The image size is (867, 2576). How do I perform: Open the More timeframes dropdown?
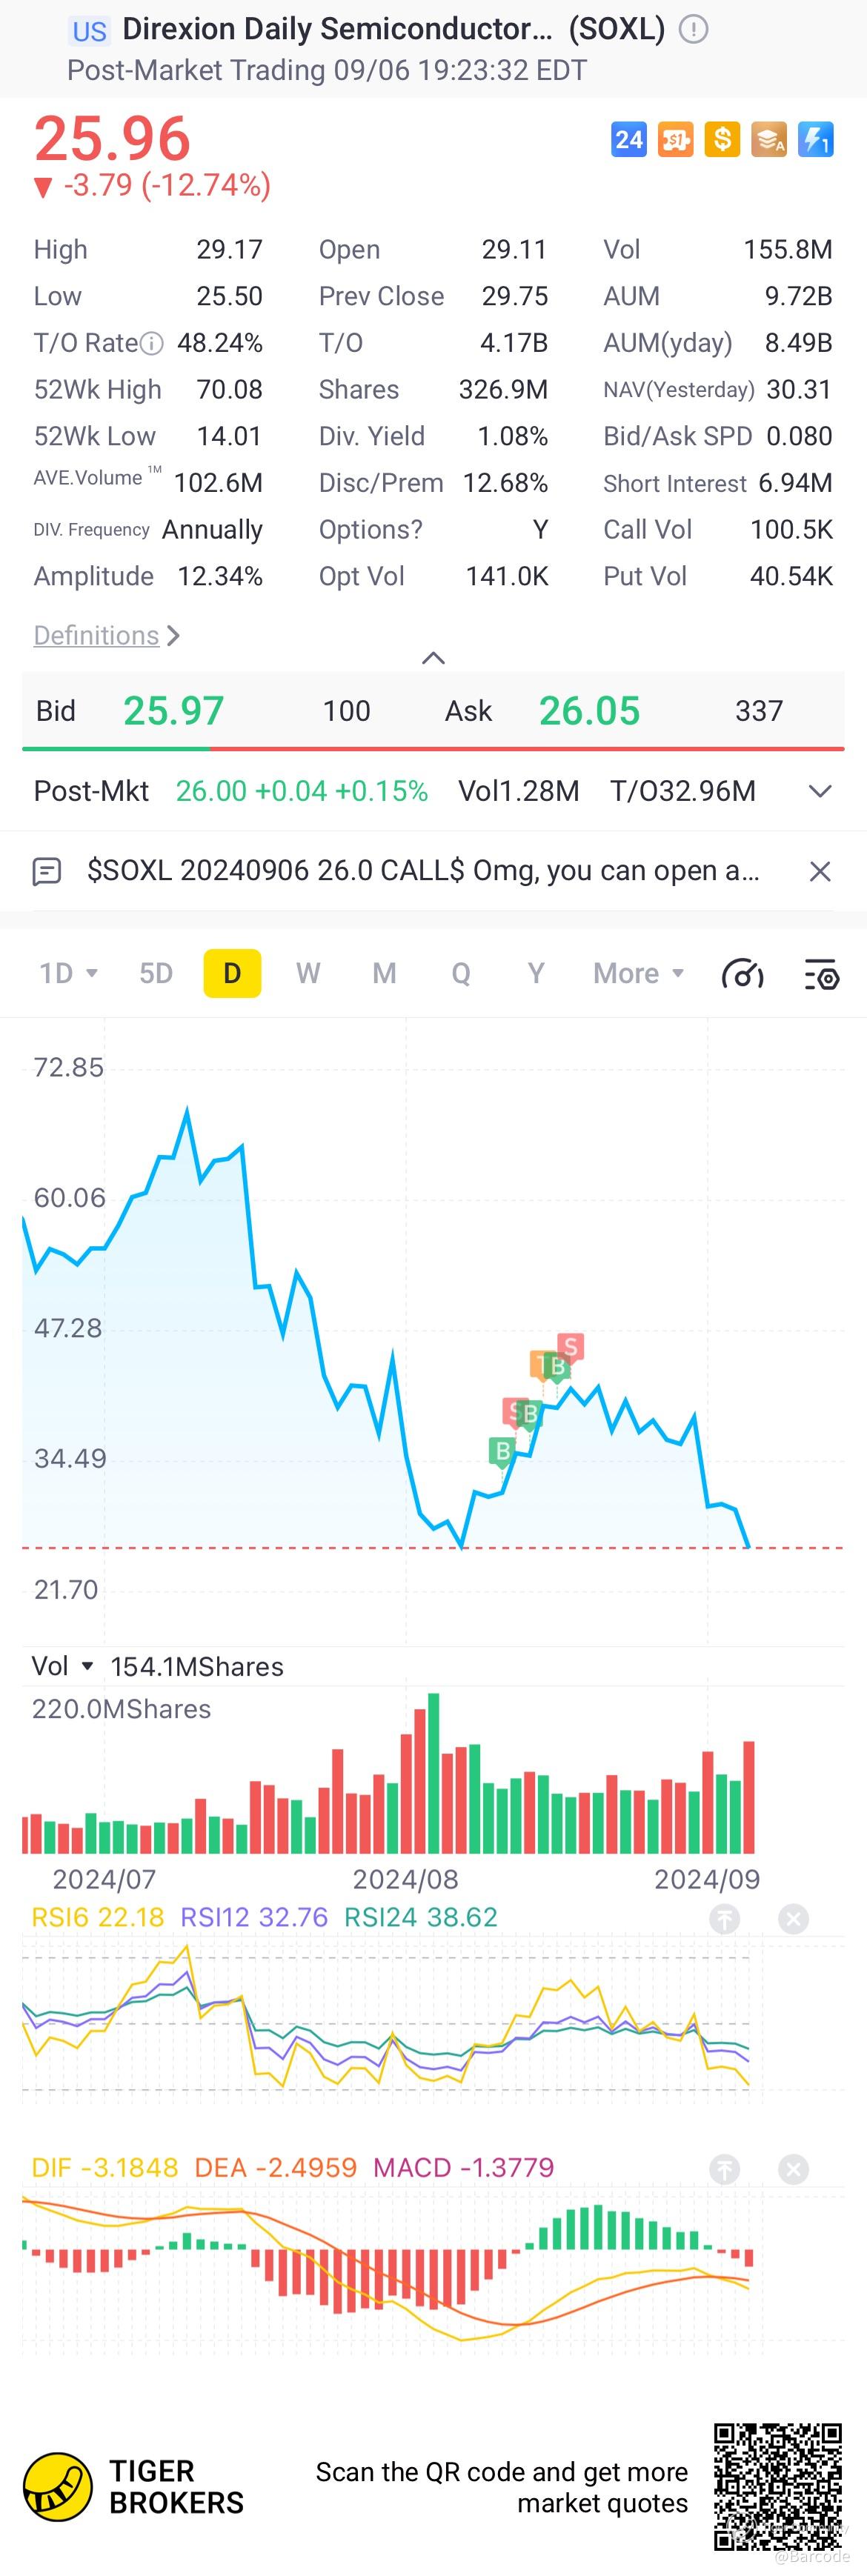coord(638,973)
